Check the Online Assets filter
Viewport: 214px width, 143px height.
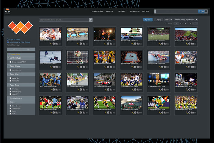click(10, 62)
